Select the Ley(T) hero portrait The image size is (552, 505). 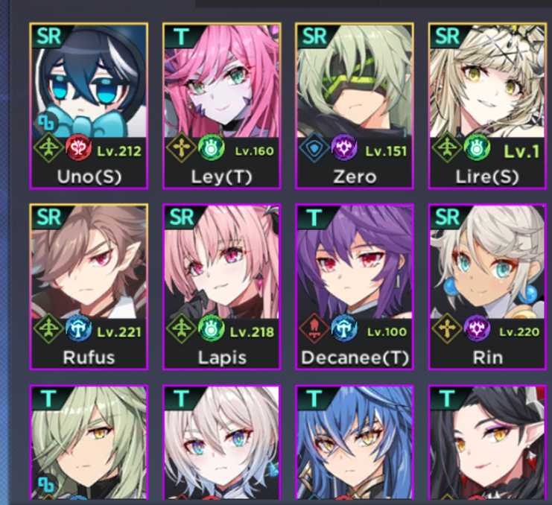tap(222, 106)
